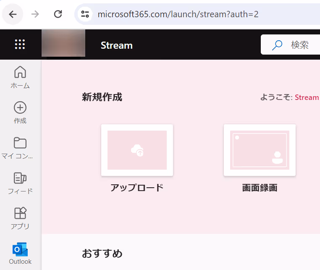Open site information icon in address bar
Image resolution: width=320 pixels, height=270 pixels.
(x=85, y=14)
